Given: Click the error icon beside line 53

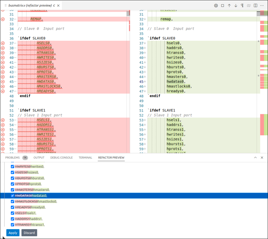Looking at the screenshot, I should (3, 120).
